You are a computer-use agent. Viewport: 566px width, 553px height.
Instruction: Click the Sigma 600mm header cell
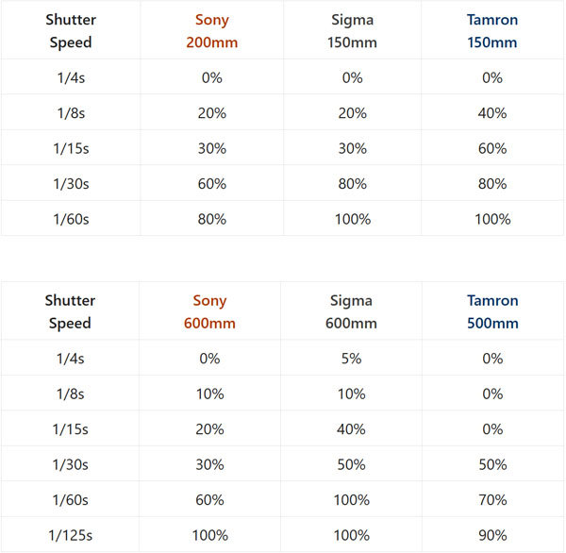[x=351, y=311]
